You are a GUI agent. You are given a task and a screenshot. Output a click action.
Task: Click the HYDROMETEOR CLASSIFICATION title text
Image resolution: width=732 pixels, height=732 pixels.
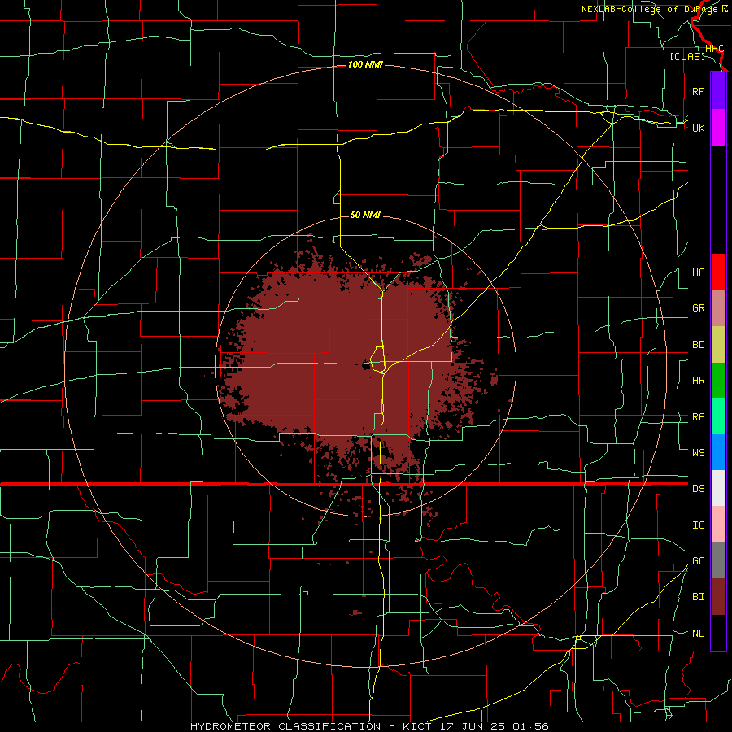[285, 726]
